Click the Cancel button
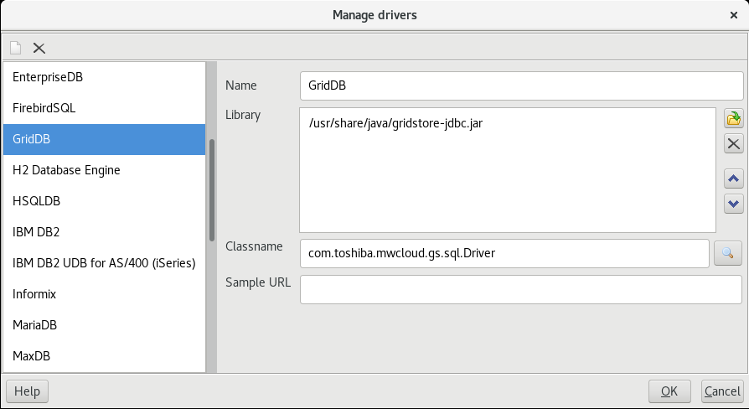The height and width of the screenshot is (409, 749). coord(721,391)
